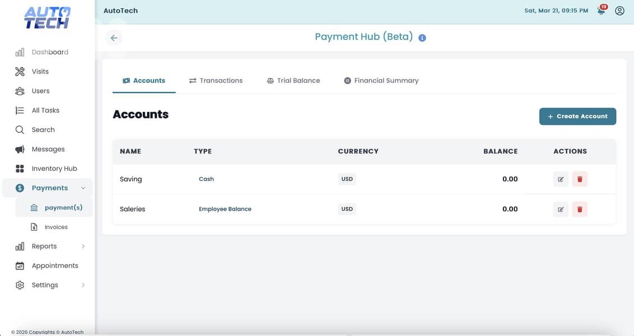Screen dimensions: 634x336
Task: Switch to the Trial Balance tab
Action: tap(293, 81)
